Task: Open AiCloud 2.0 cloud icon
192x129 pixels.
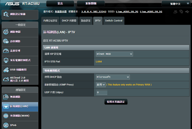Action: click(x=6, y=79)
